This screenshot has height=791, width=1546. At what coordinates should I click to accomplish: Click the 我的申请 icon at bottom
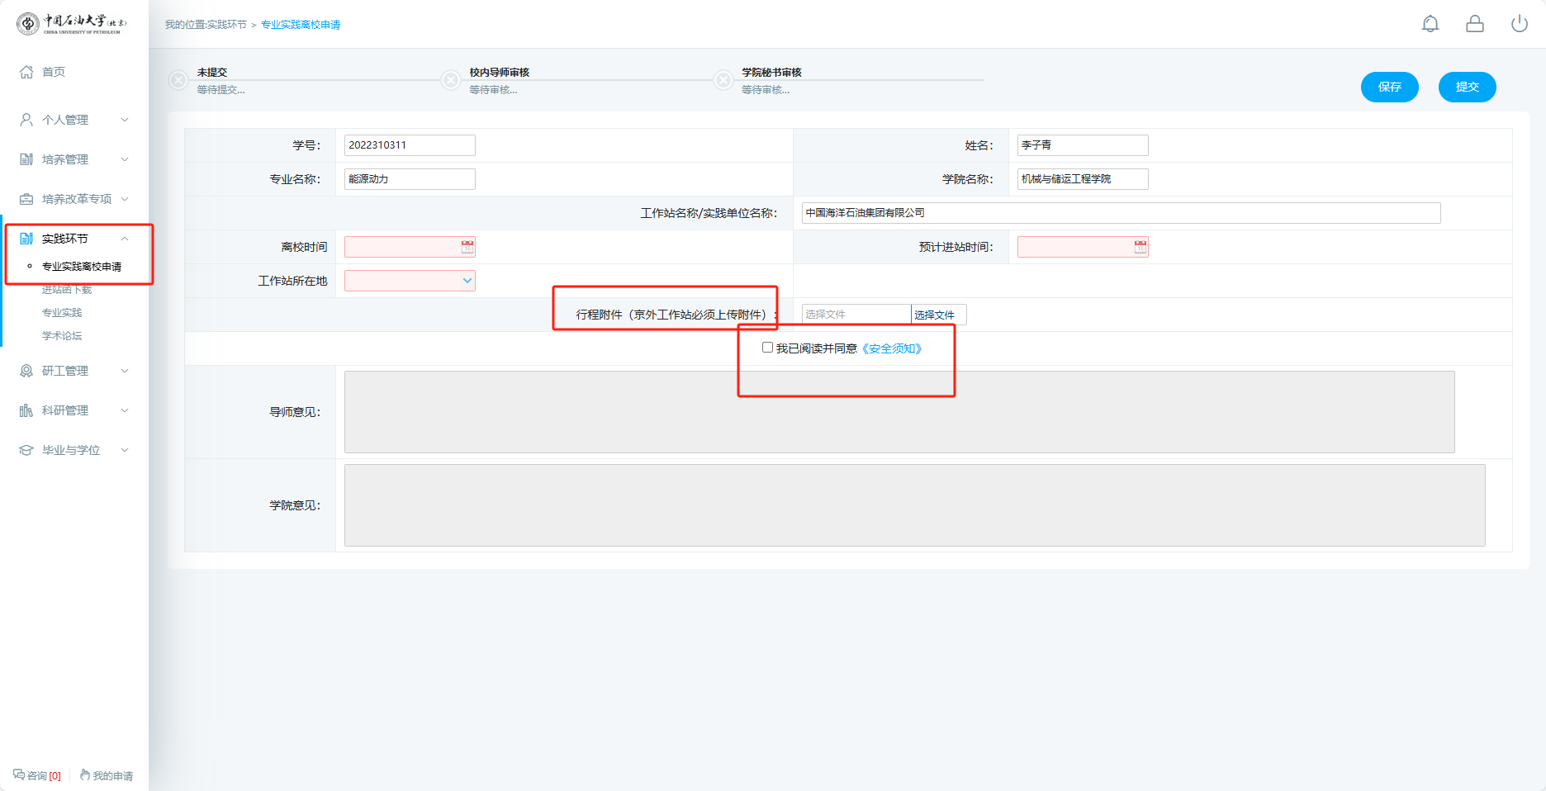coord(85,775)
